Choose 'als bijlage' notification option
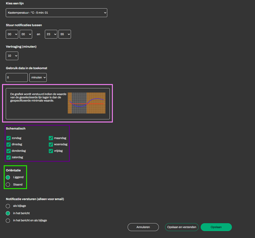255x238 pixels. [8, 206]
